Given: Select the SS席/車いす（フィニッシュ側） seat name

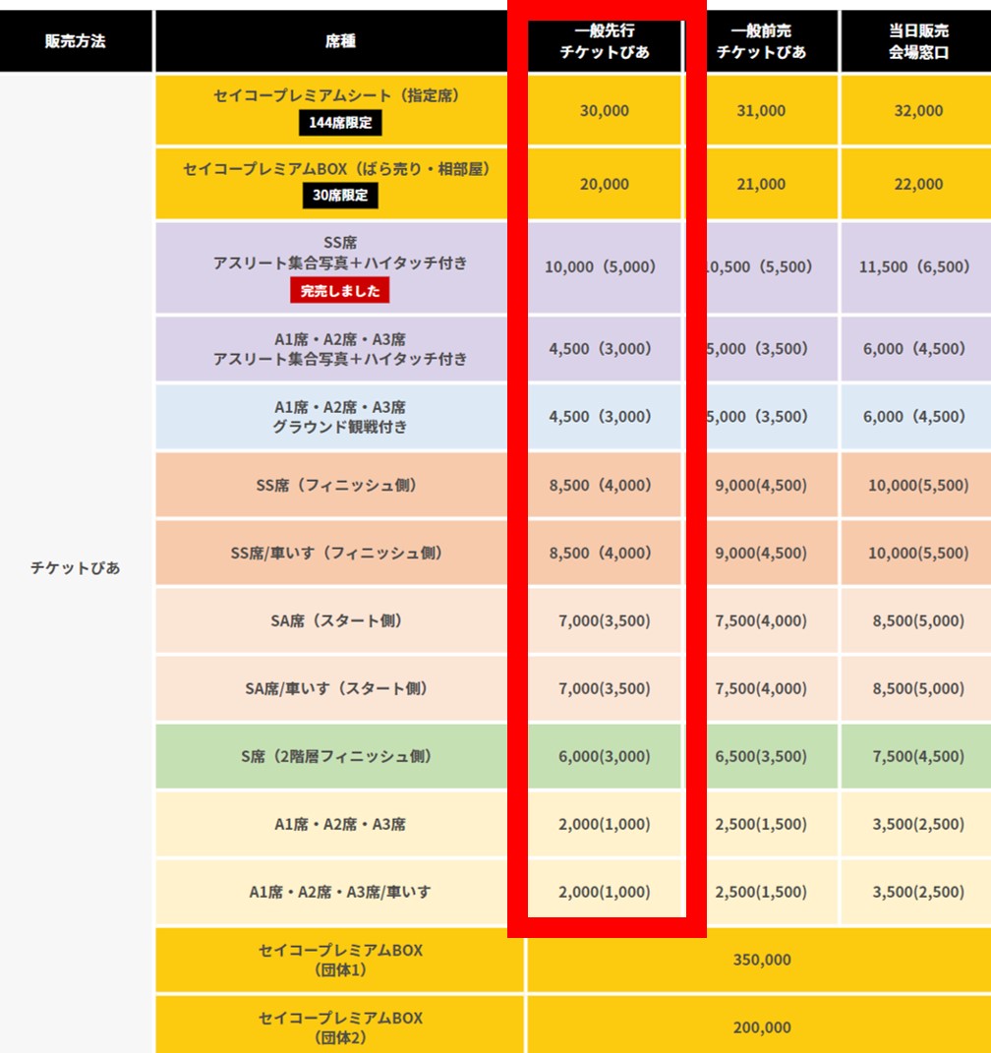Looking at the screenshot, I should [336, 553].
